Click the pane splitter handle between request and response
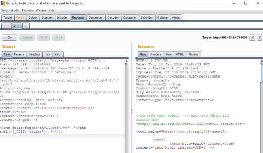Image resolution: width=263 pixels, height=153 pixels. [x=132, y=111]
